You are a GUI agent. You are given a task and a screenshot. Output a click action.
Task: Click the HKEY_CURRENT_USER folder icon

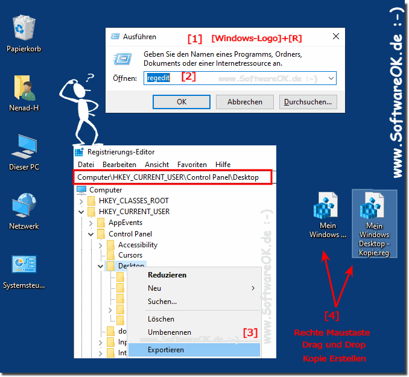[x=91, y=212]
